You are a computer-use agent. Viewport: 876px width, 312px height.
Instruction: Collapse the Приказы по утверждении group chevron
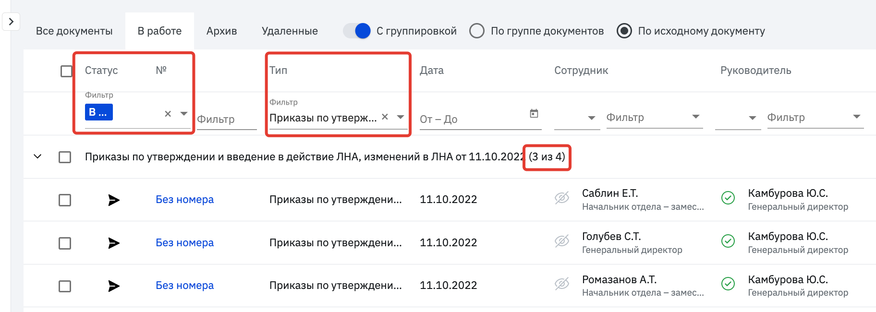coord(37,156)
